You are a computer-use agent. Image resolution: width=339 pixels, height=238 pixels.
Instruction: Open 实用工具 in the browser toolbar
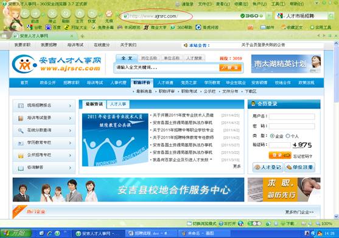[x=321, y=27]
